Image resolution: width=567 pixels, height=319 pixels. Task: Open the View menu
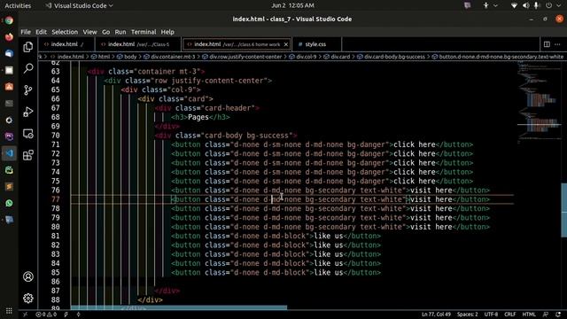point(89,32)
